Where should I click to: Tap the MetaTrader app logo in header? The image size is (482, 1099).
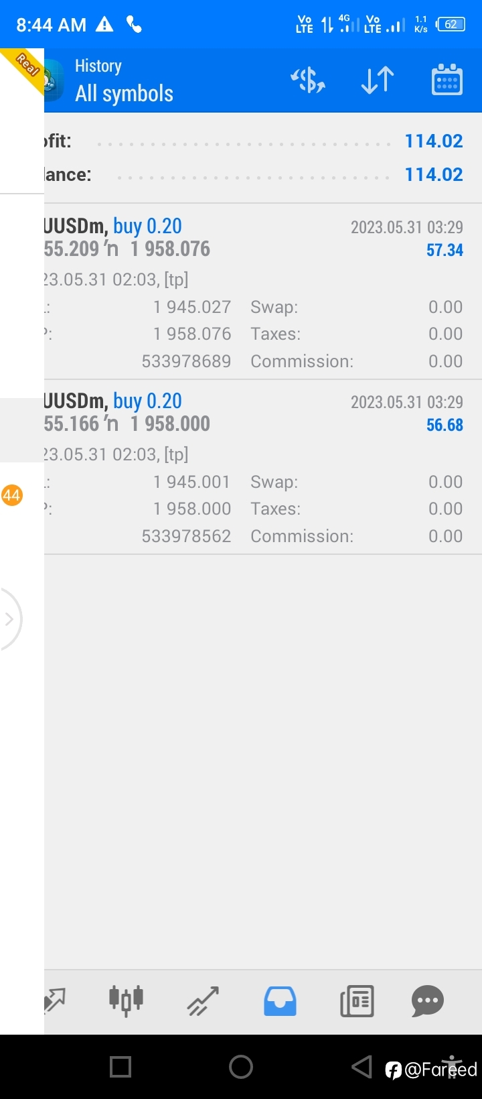coord(54,80)
